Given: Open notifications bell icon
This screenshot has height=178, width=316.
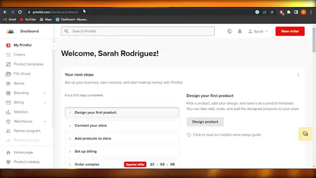Looking at the screenshot, I should point(239,31).
